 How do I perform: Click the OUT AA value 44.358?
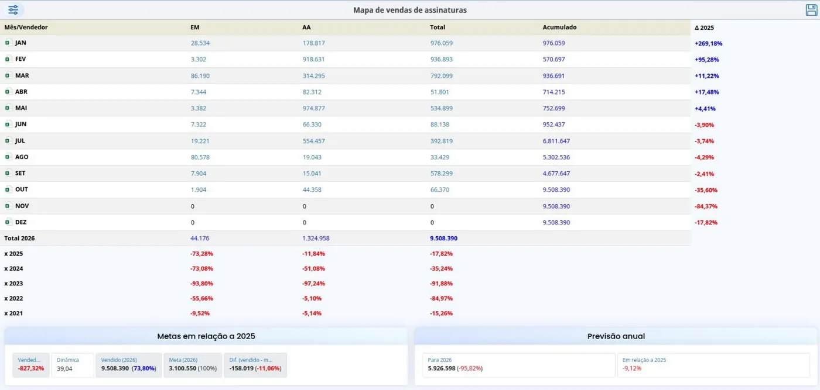(x=312, y=189)
